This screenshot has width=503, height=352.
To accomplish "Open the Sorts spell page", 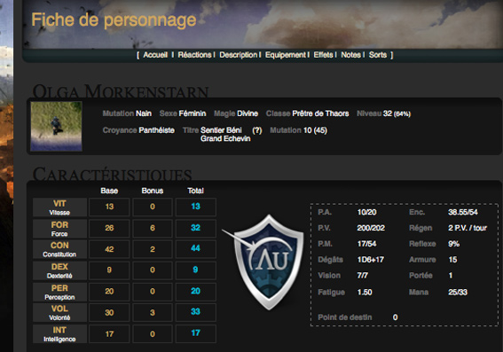I will coord(378,55).
